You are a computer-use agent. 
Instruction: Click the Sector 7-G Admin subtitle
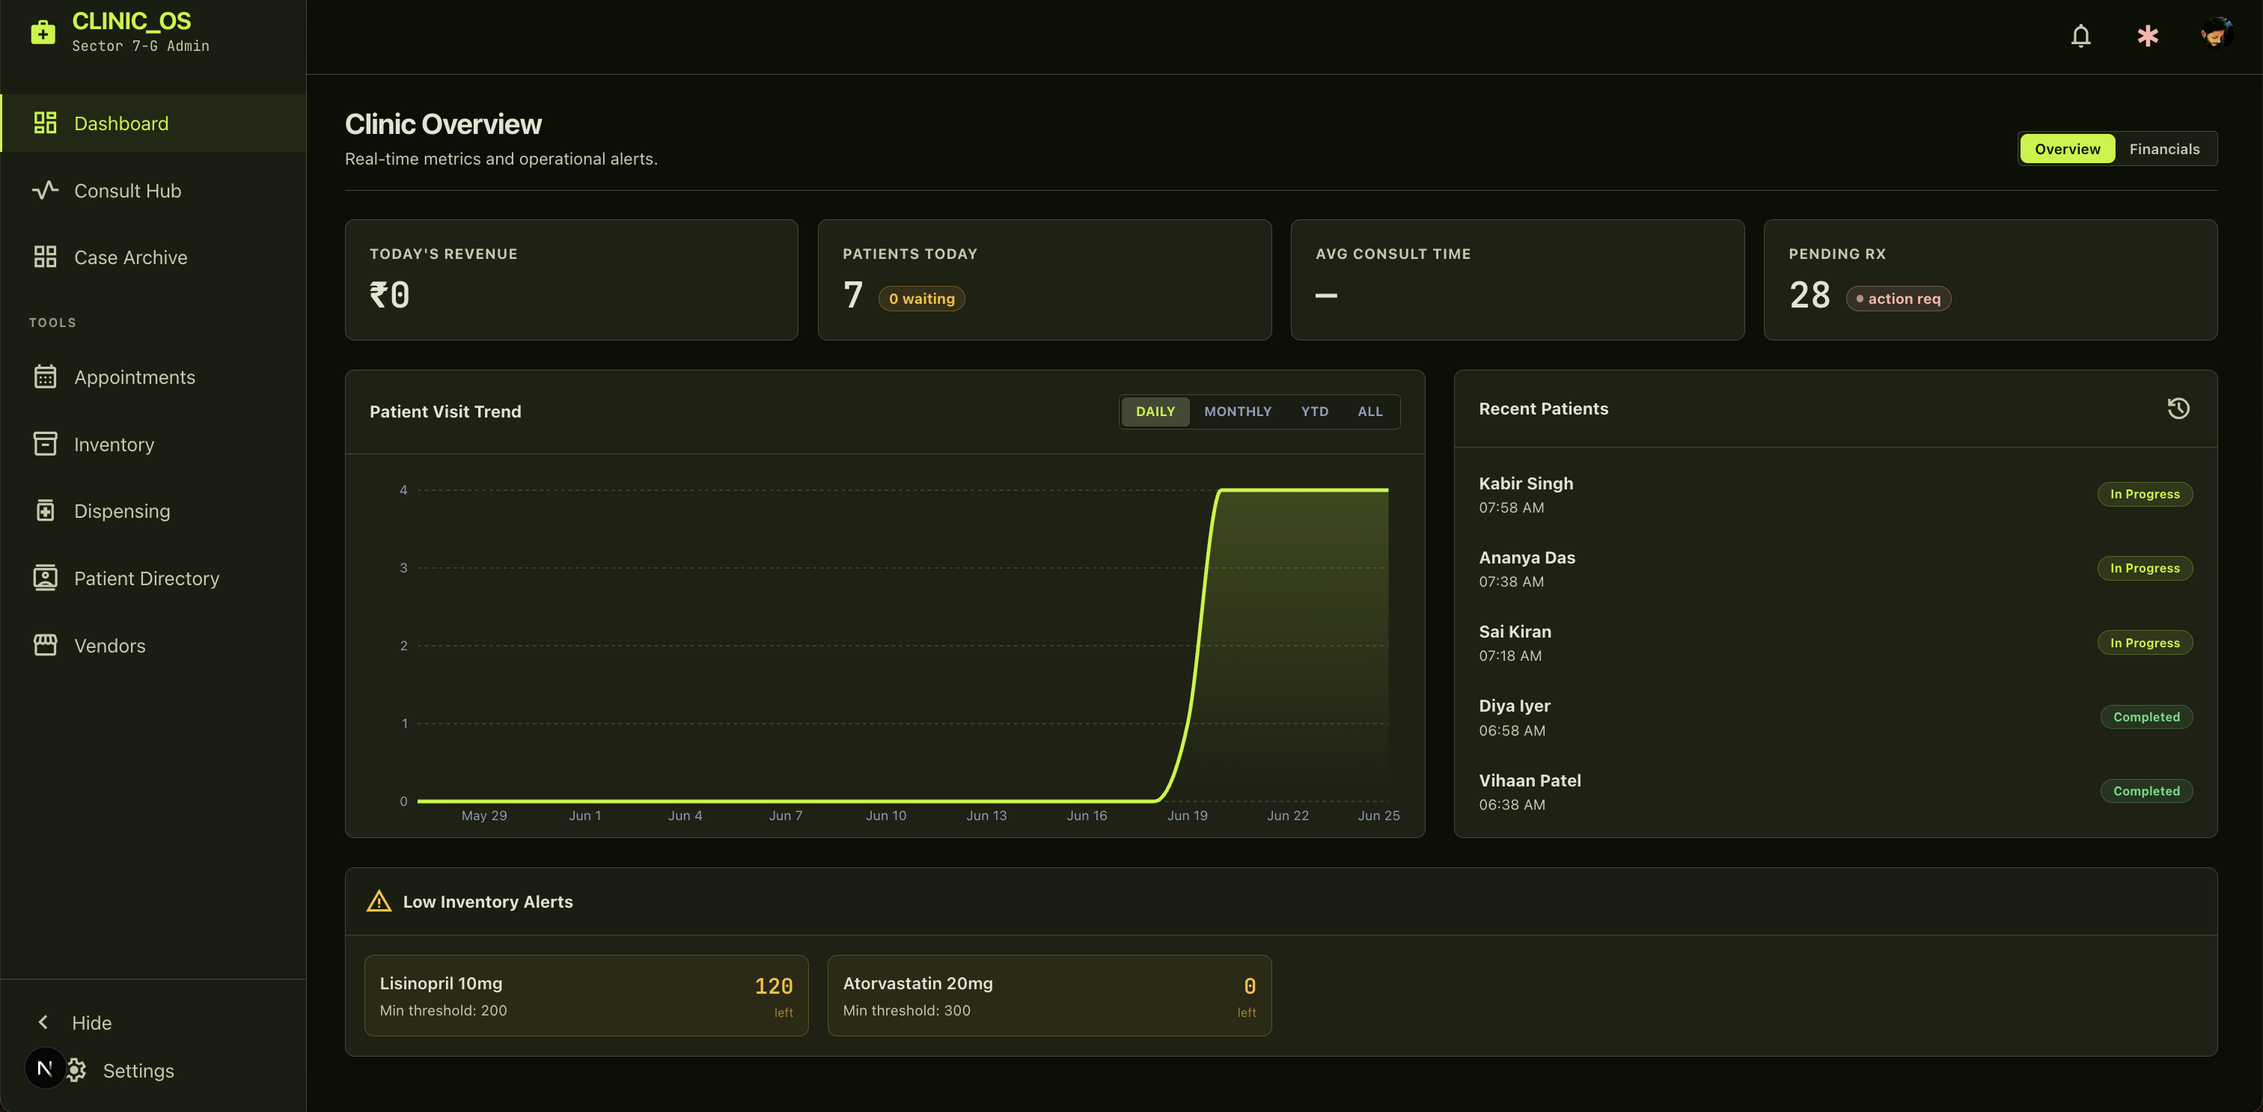(x=141, y=46)
